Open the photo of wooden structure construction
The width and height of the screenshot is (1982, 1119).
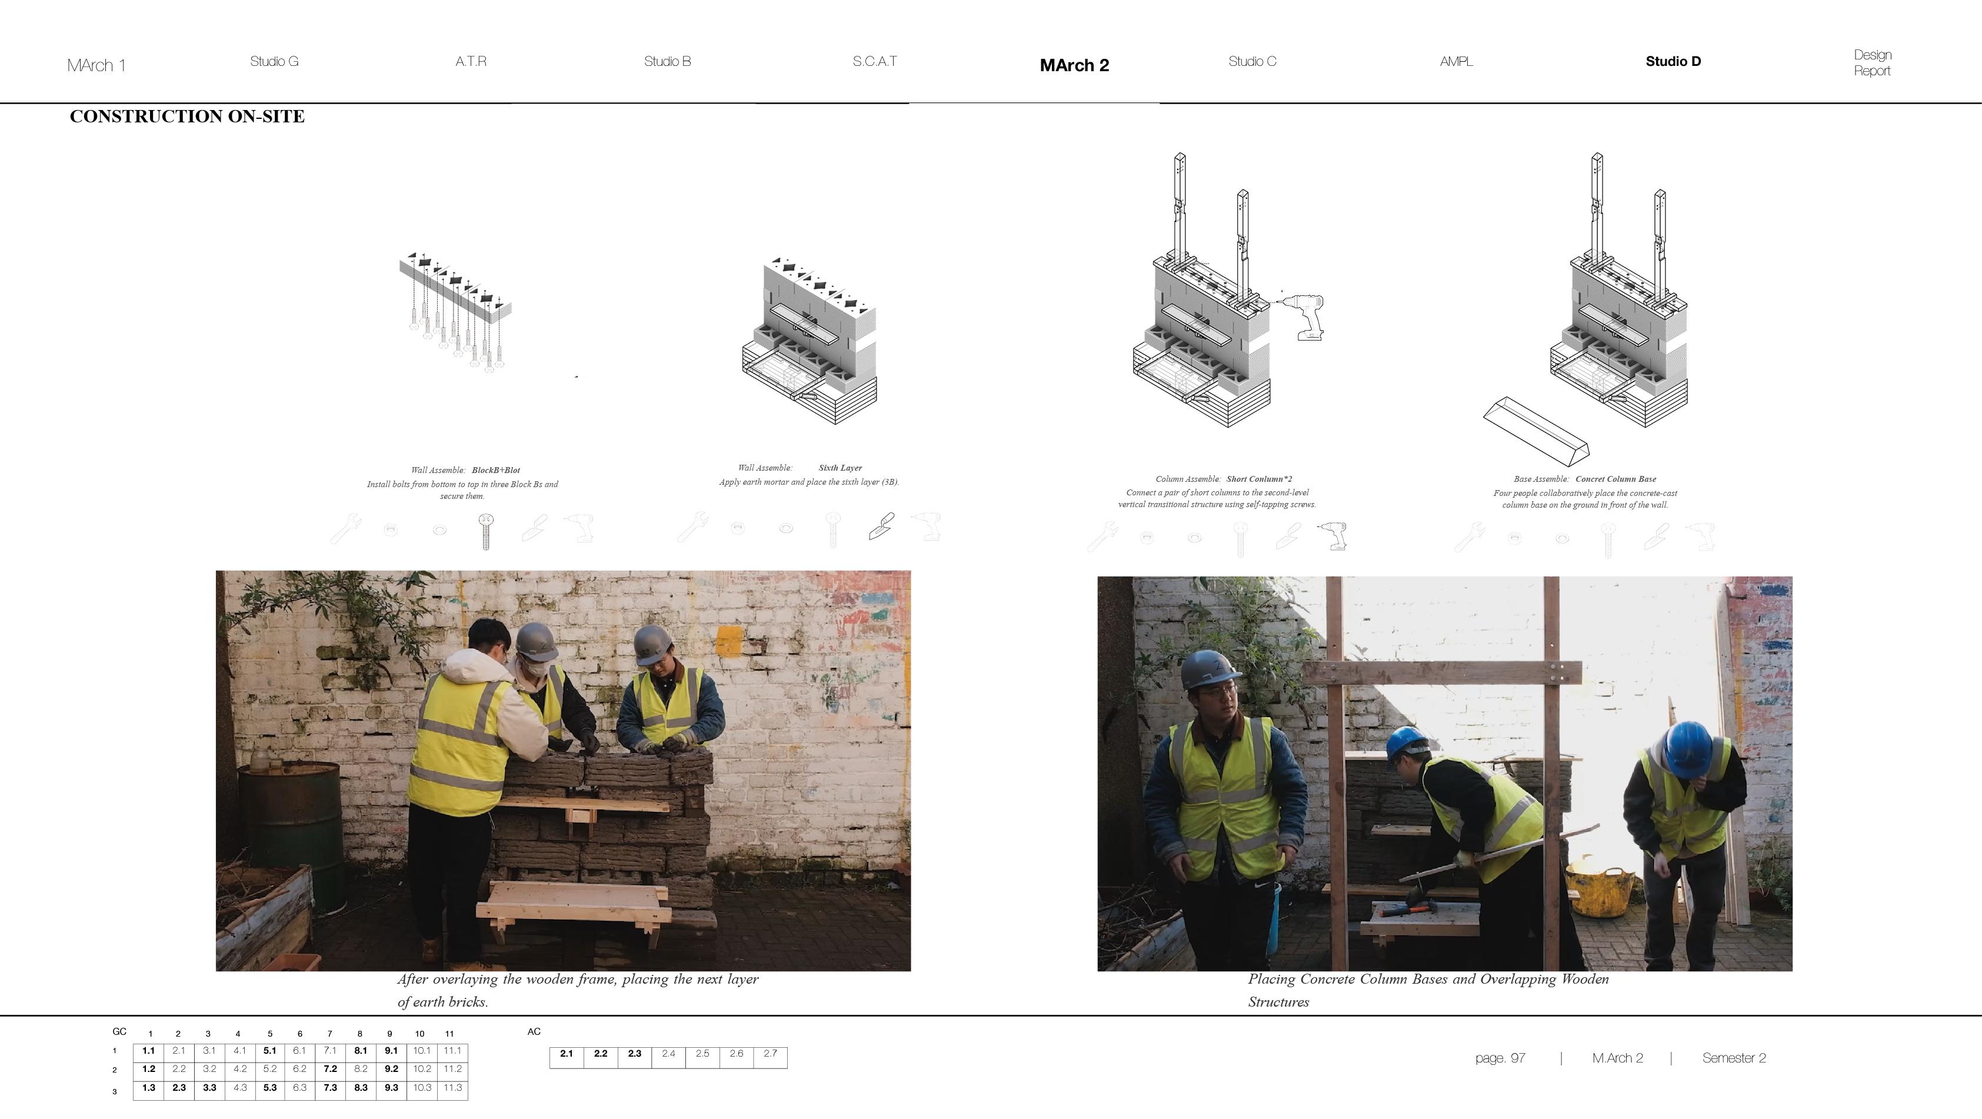pos(1444,774)
